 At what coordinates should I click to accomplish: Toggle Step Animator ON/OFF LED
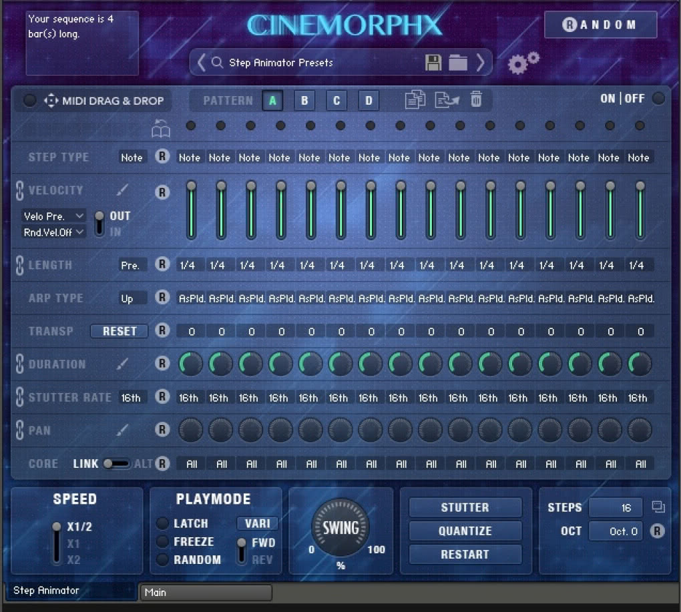658,99
